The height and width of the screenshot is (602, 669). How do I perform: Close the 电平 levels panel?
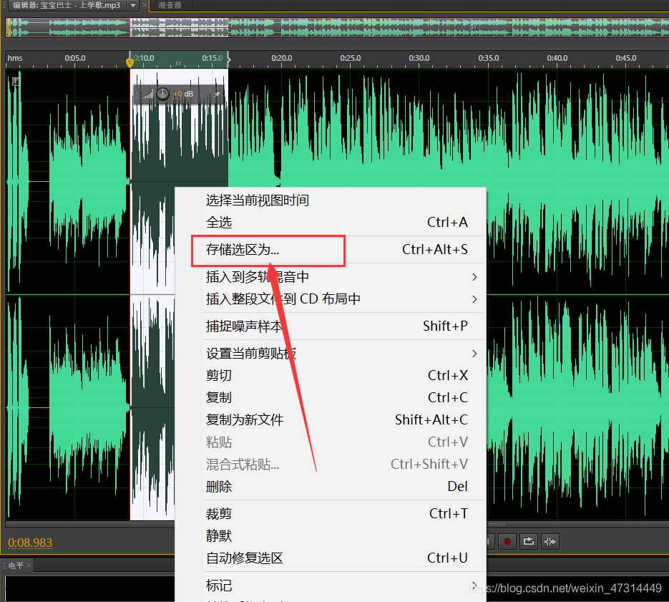[30, 566]
